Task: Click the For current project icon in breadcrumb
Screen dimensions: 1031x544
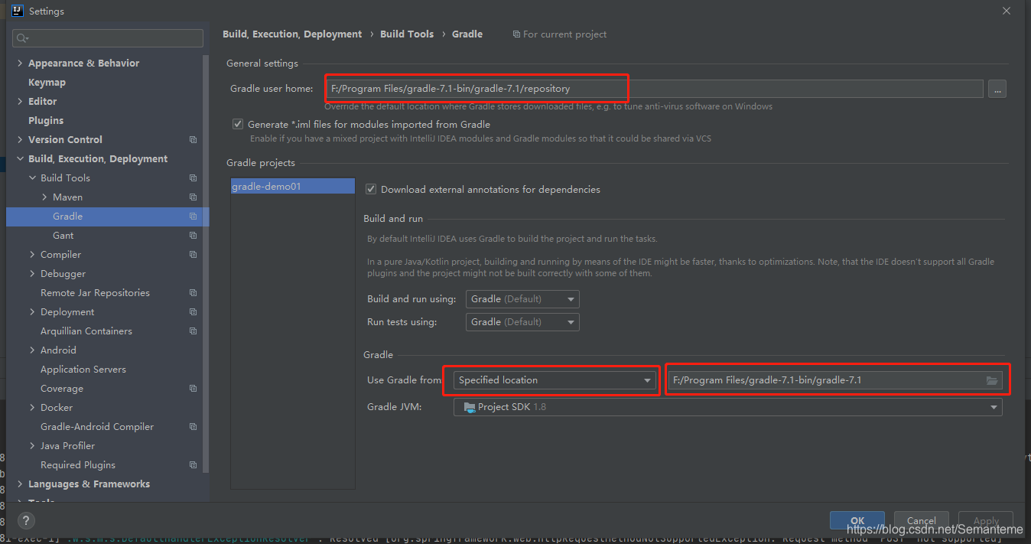Action: (x=516, y=34)
